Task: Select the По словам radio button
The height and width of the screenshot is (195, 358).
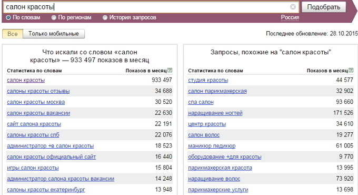Action: pyautogui.click(x=8, y=17)
